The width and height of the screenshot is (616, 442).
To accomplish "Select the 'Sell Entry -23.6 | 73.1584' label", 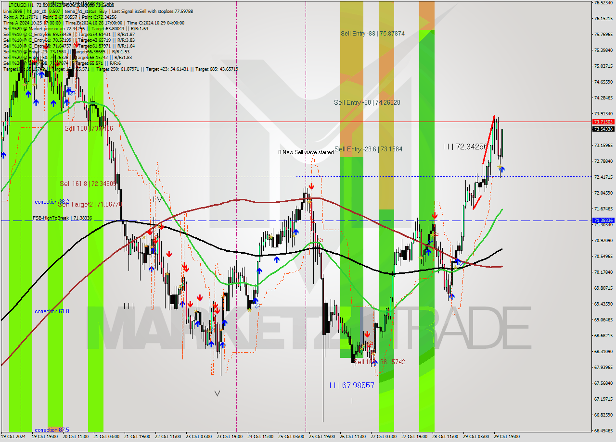I will click(368, 149).
